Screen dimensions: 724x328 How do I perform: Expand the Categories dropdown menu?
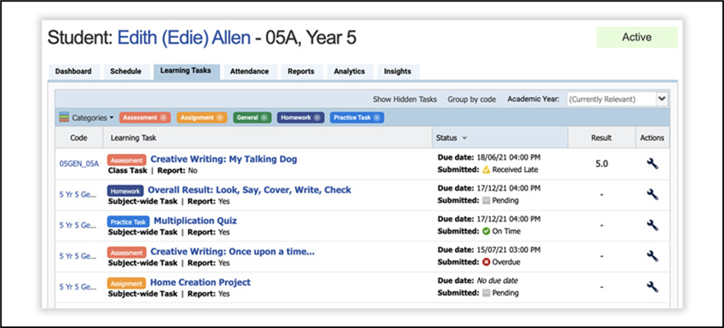coord(92,118)
